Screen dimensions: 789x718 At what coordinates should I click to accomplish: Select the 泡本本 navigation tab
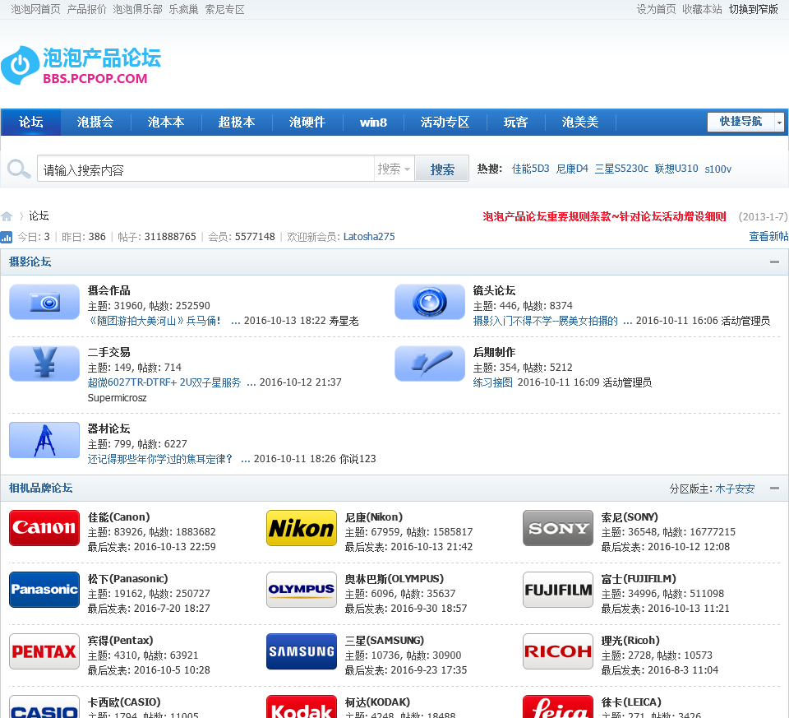point(166,122)
